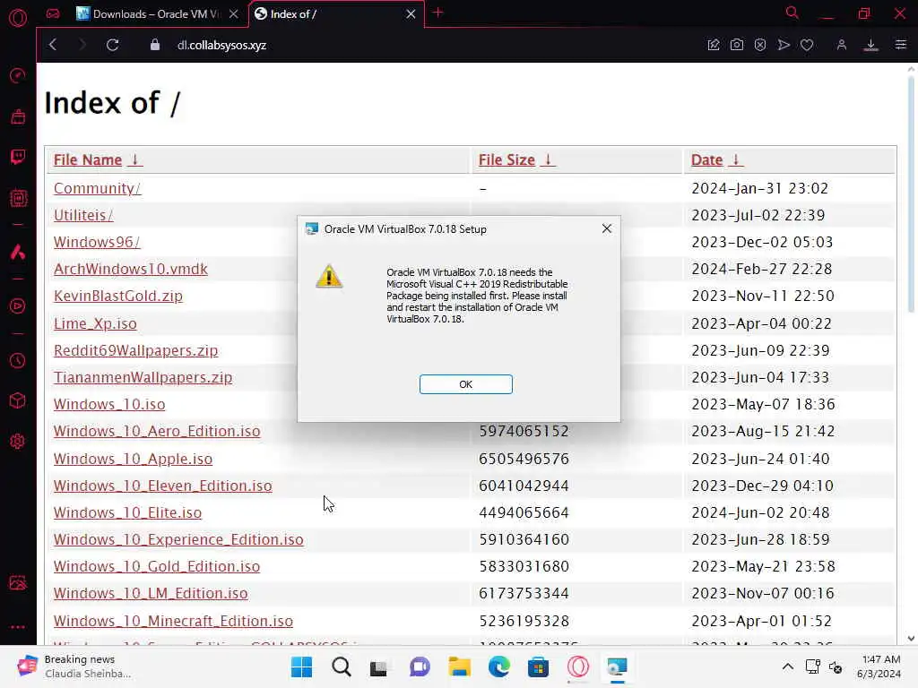Open the downloads toolbar icon
This screenshot has height=688, width=918.
[870, 45]
